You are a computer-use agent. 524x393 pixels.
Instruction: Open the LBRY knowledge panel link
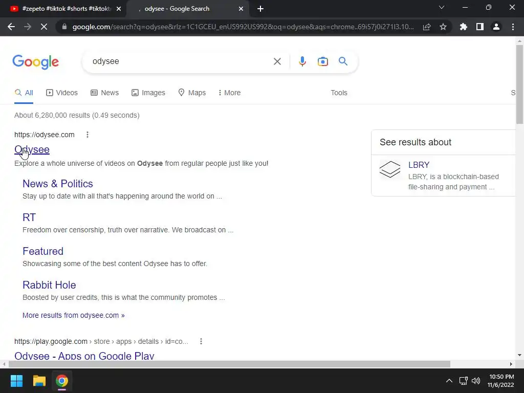coord(419,165)
